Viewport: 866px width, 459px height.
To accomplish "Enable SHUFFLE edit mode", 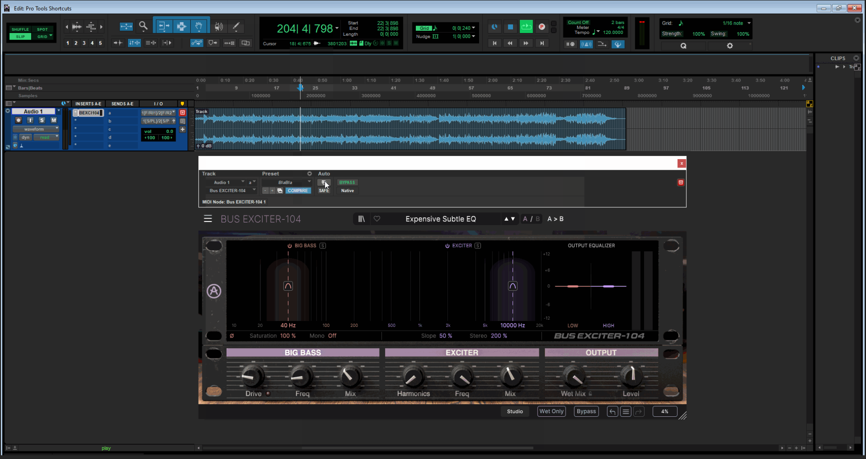I will click(20, 29).
